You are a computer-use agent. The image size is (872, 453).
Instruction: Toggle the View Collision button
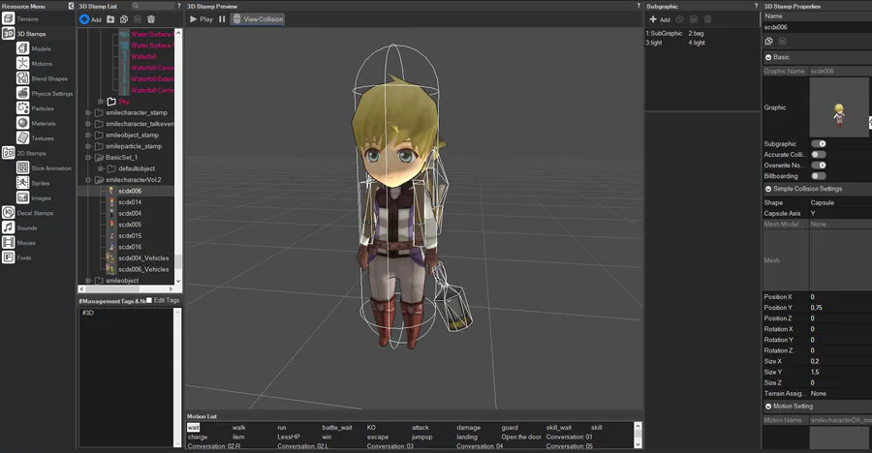tap(258, 19)
